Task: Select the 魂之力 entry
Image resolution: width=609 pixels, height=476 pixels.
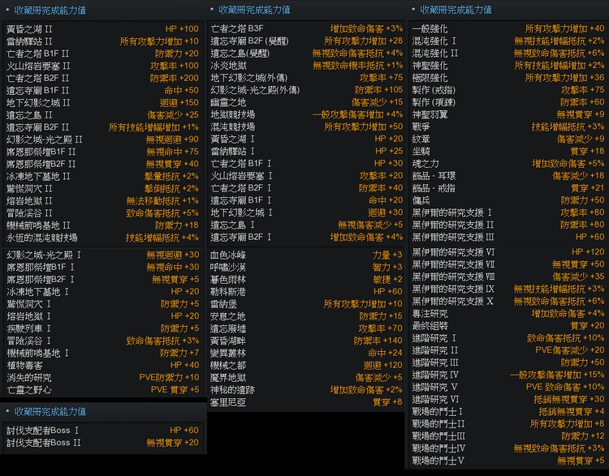Action: coord(425,164)
